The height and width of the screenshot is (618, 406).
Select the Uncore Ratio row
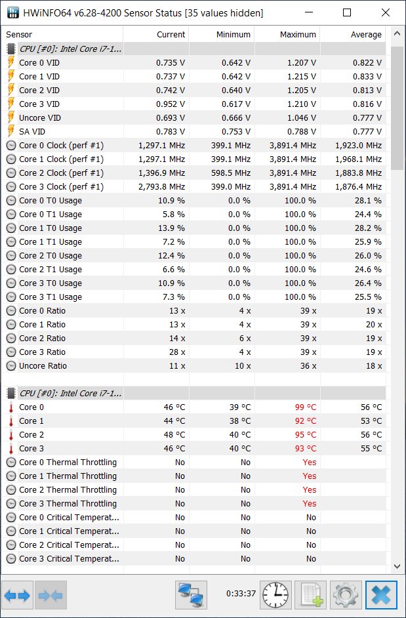click(195, 366)
